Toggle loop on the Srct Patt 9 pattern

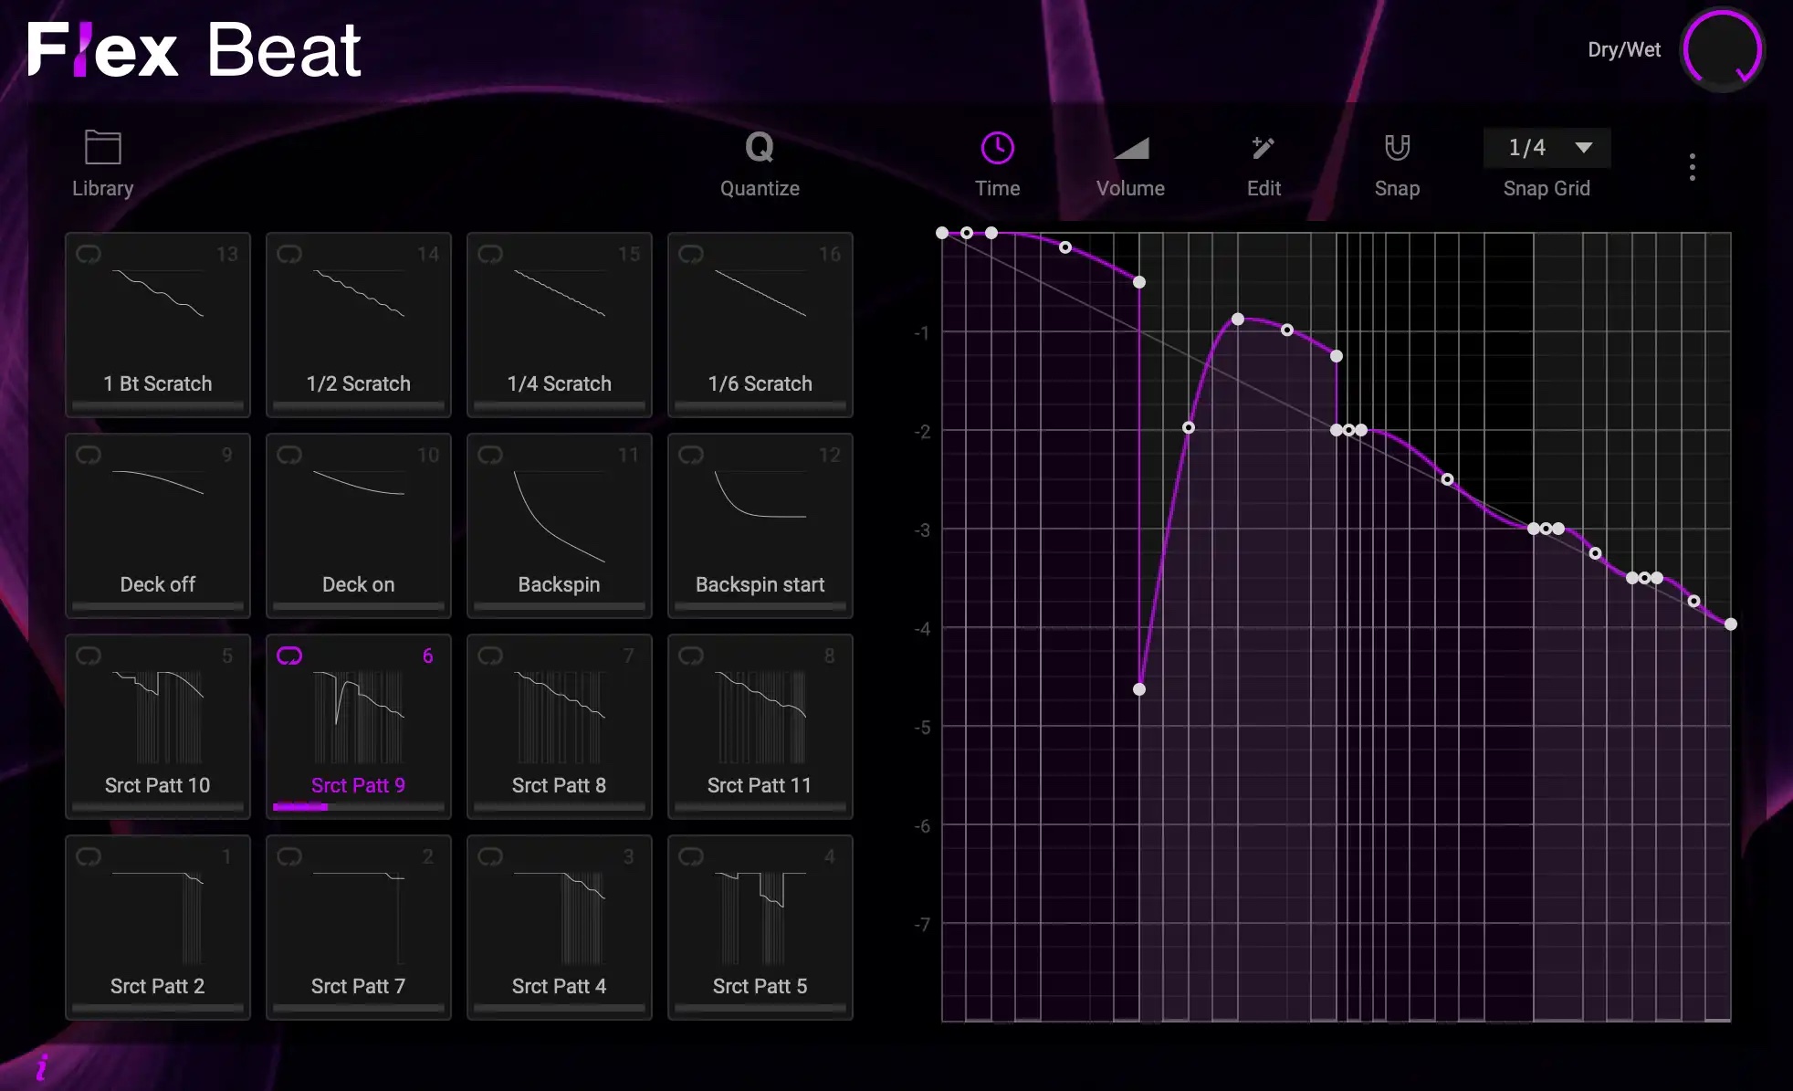point(289,655)
